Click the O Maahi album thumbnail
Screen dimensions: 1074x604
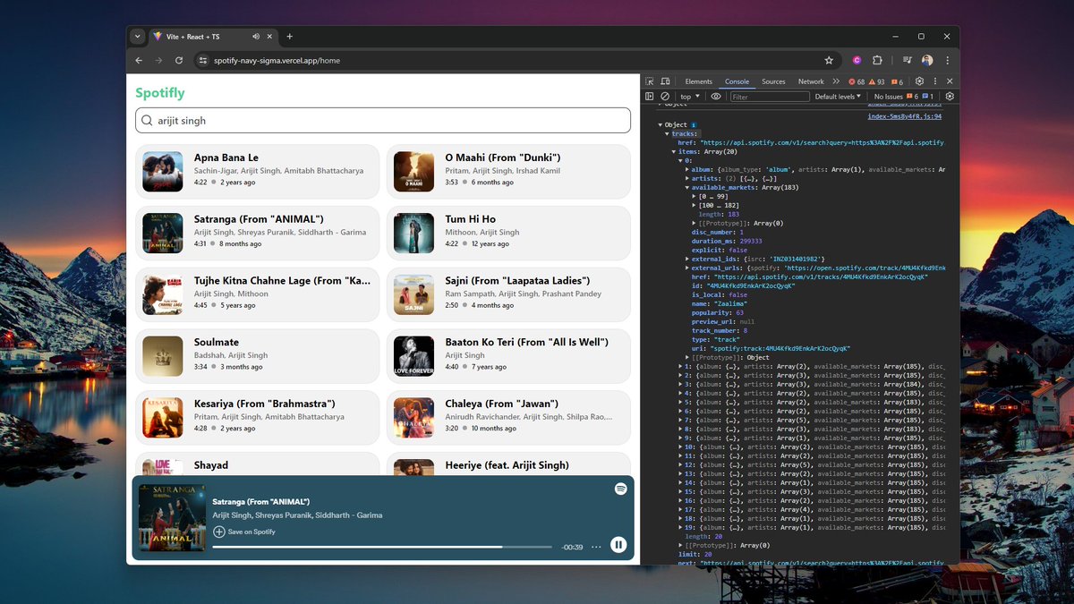pyautogui.click(x=413, y=170)
